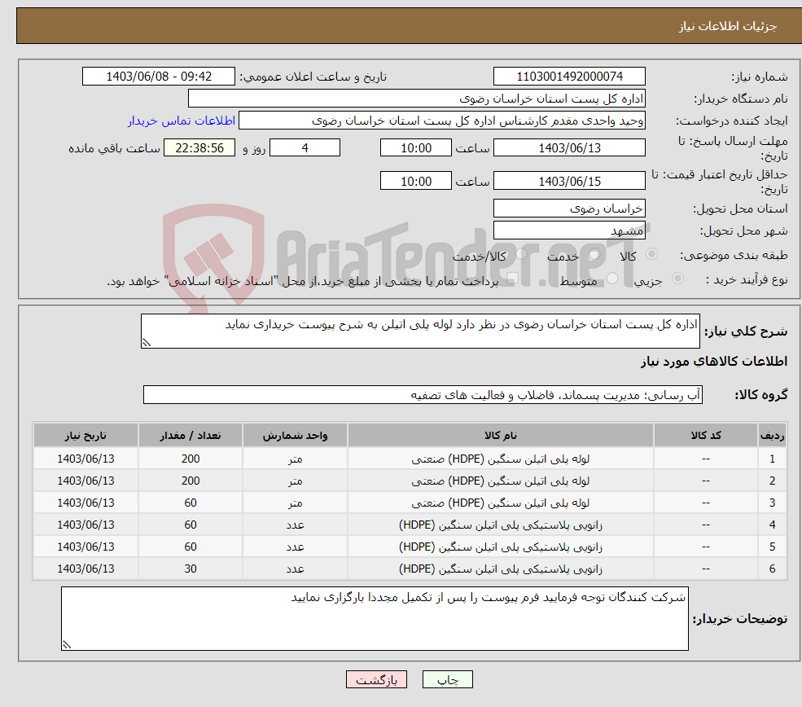The image size is (802, 707).
Task: Click the page header جزئیات اطلاعات نیاز
Action: (728, 26)
